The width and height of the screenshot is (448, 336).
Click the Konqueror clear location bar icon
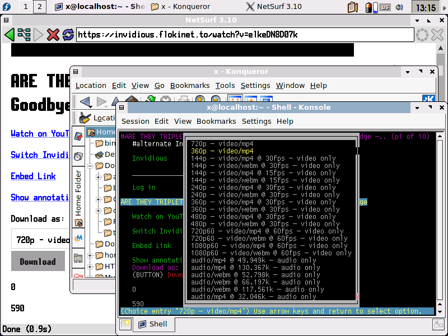pos(85,118)
